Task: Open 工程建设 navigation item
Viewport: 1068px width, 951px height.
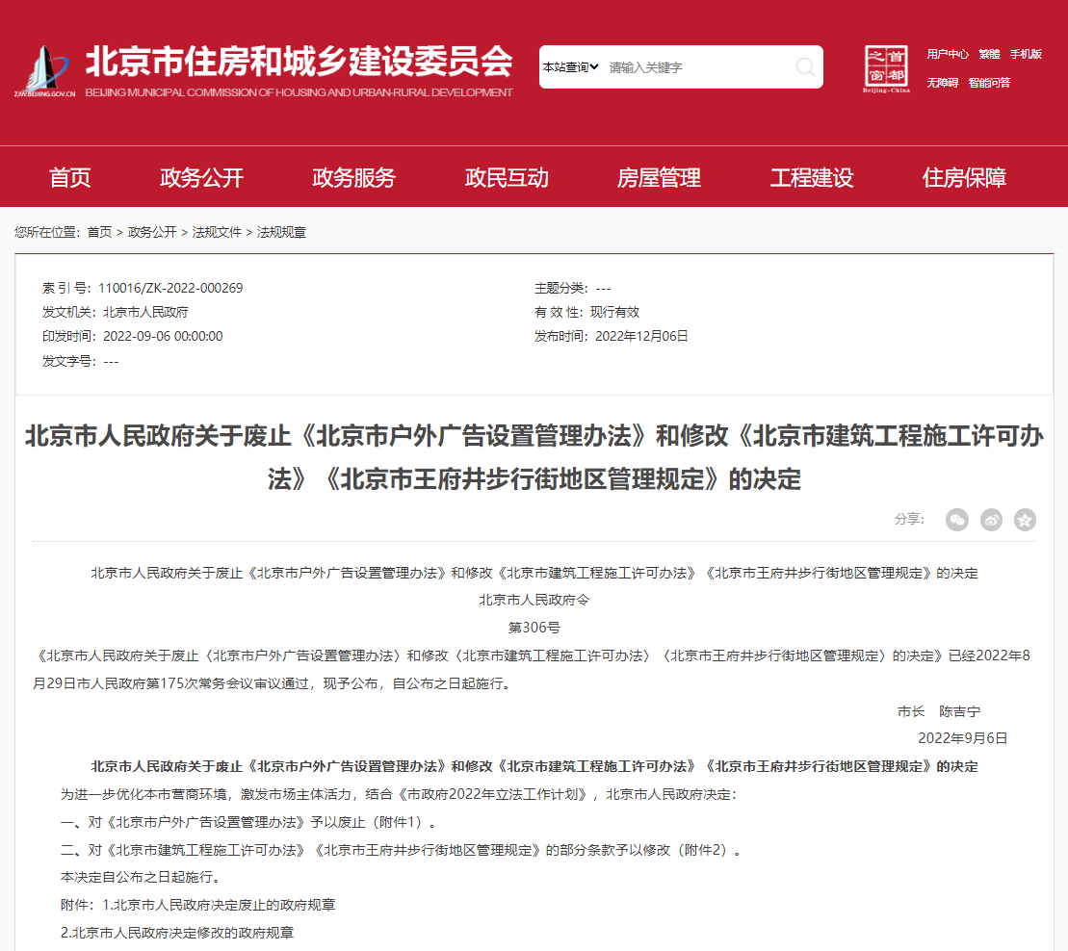Action: coord(811,177)
